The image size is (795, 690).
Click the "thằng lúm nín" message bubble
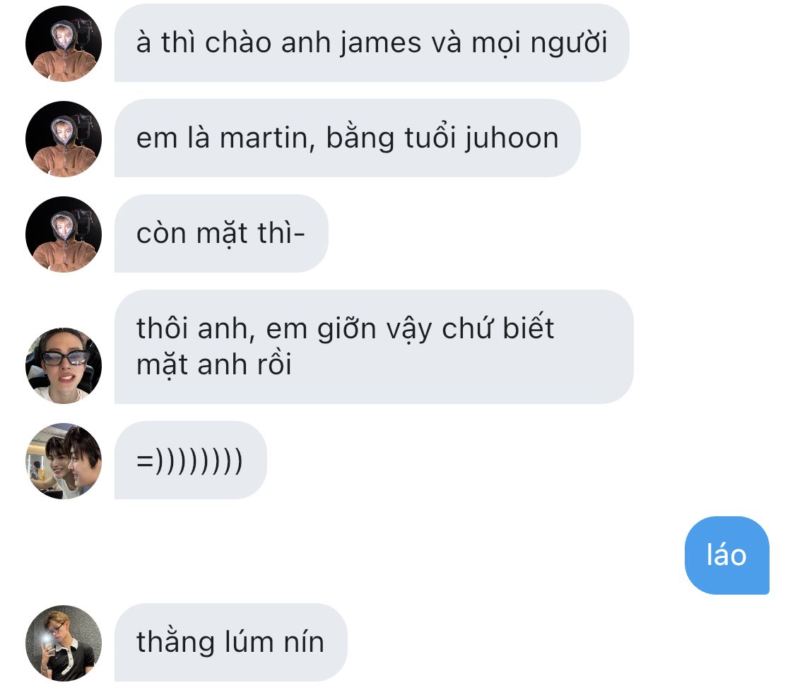[230, 642]
